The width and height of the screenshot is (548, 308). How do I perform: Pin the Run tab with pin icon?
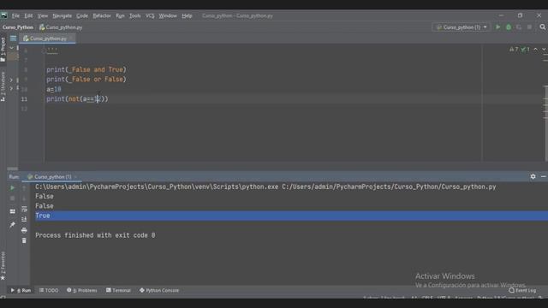tap(12, 224)
